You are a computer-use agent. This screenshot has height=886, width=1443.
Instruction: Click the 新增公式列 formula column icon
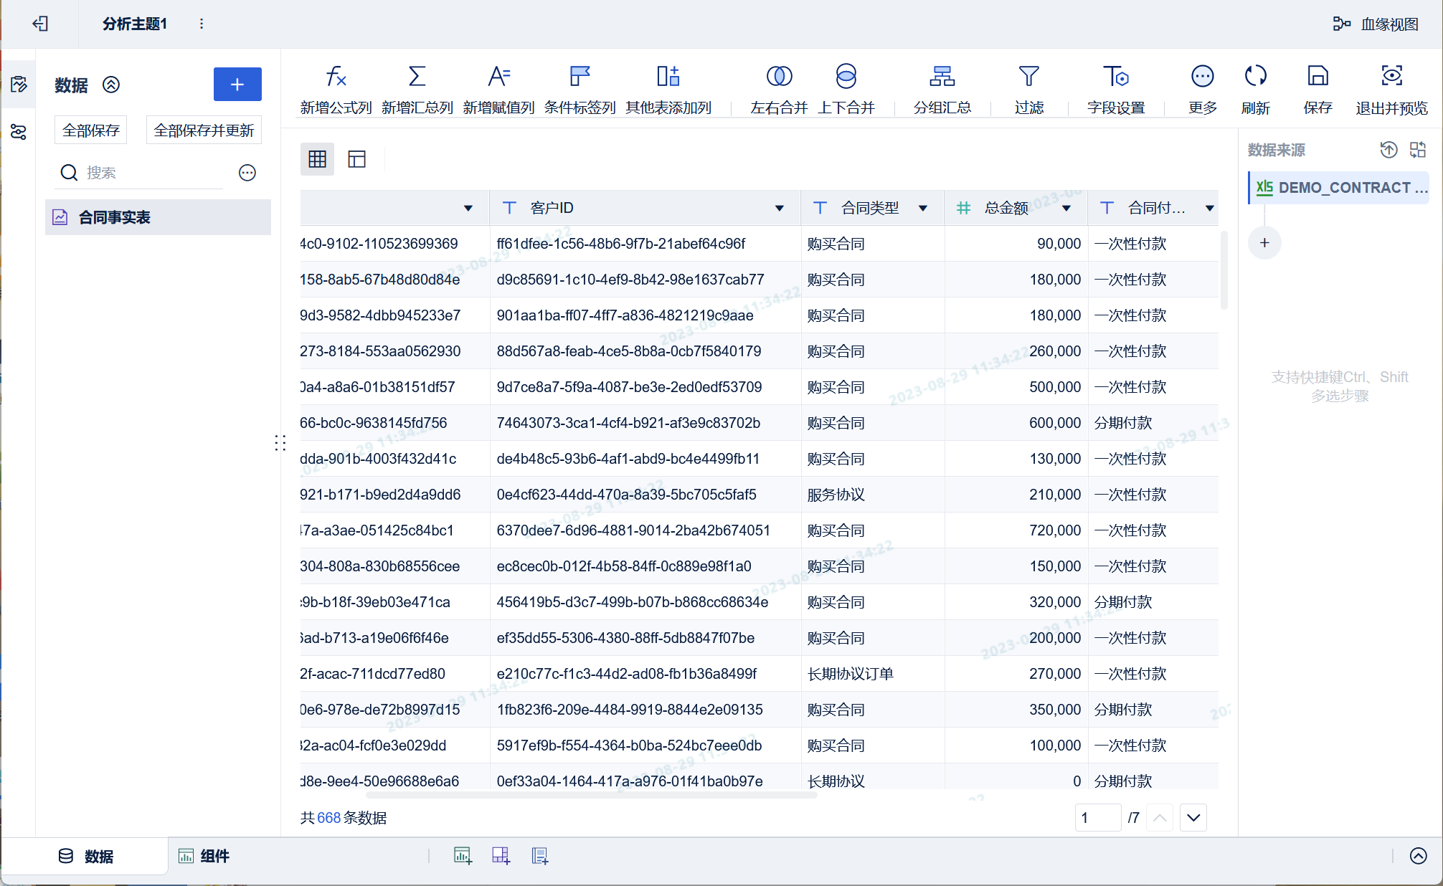point(336,77)
